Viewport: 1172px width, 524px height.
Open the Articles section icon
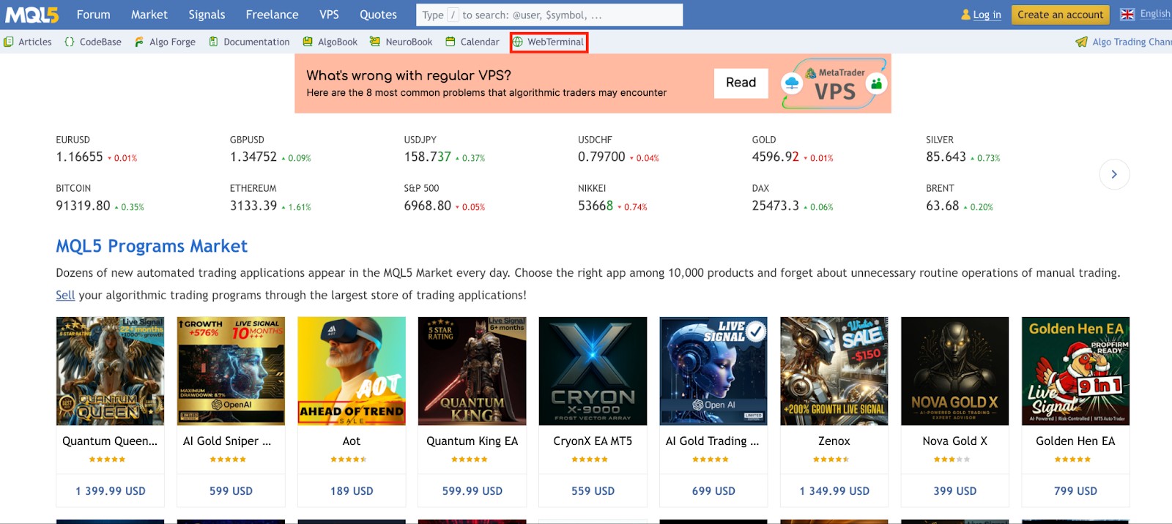(x=9, y=42)
